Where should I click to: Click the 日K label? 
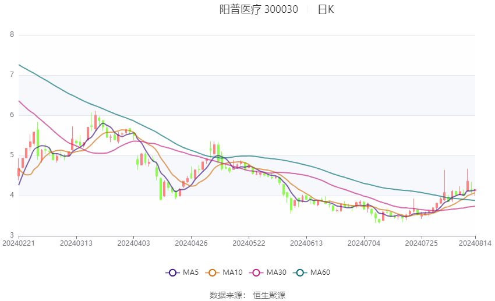point(326,9)
